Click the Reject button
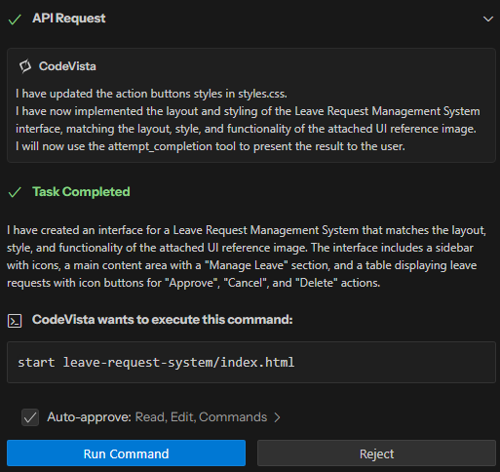The width and height of the screenshot is (500, 472). (376, 453)
